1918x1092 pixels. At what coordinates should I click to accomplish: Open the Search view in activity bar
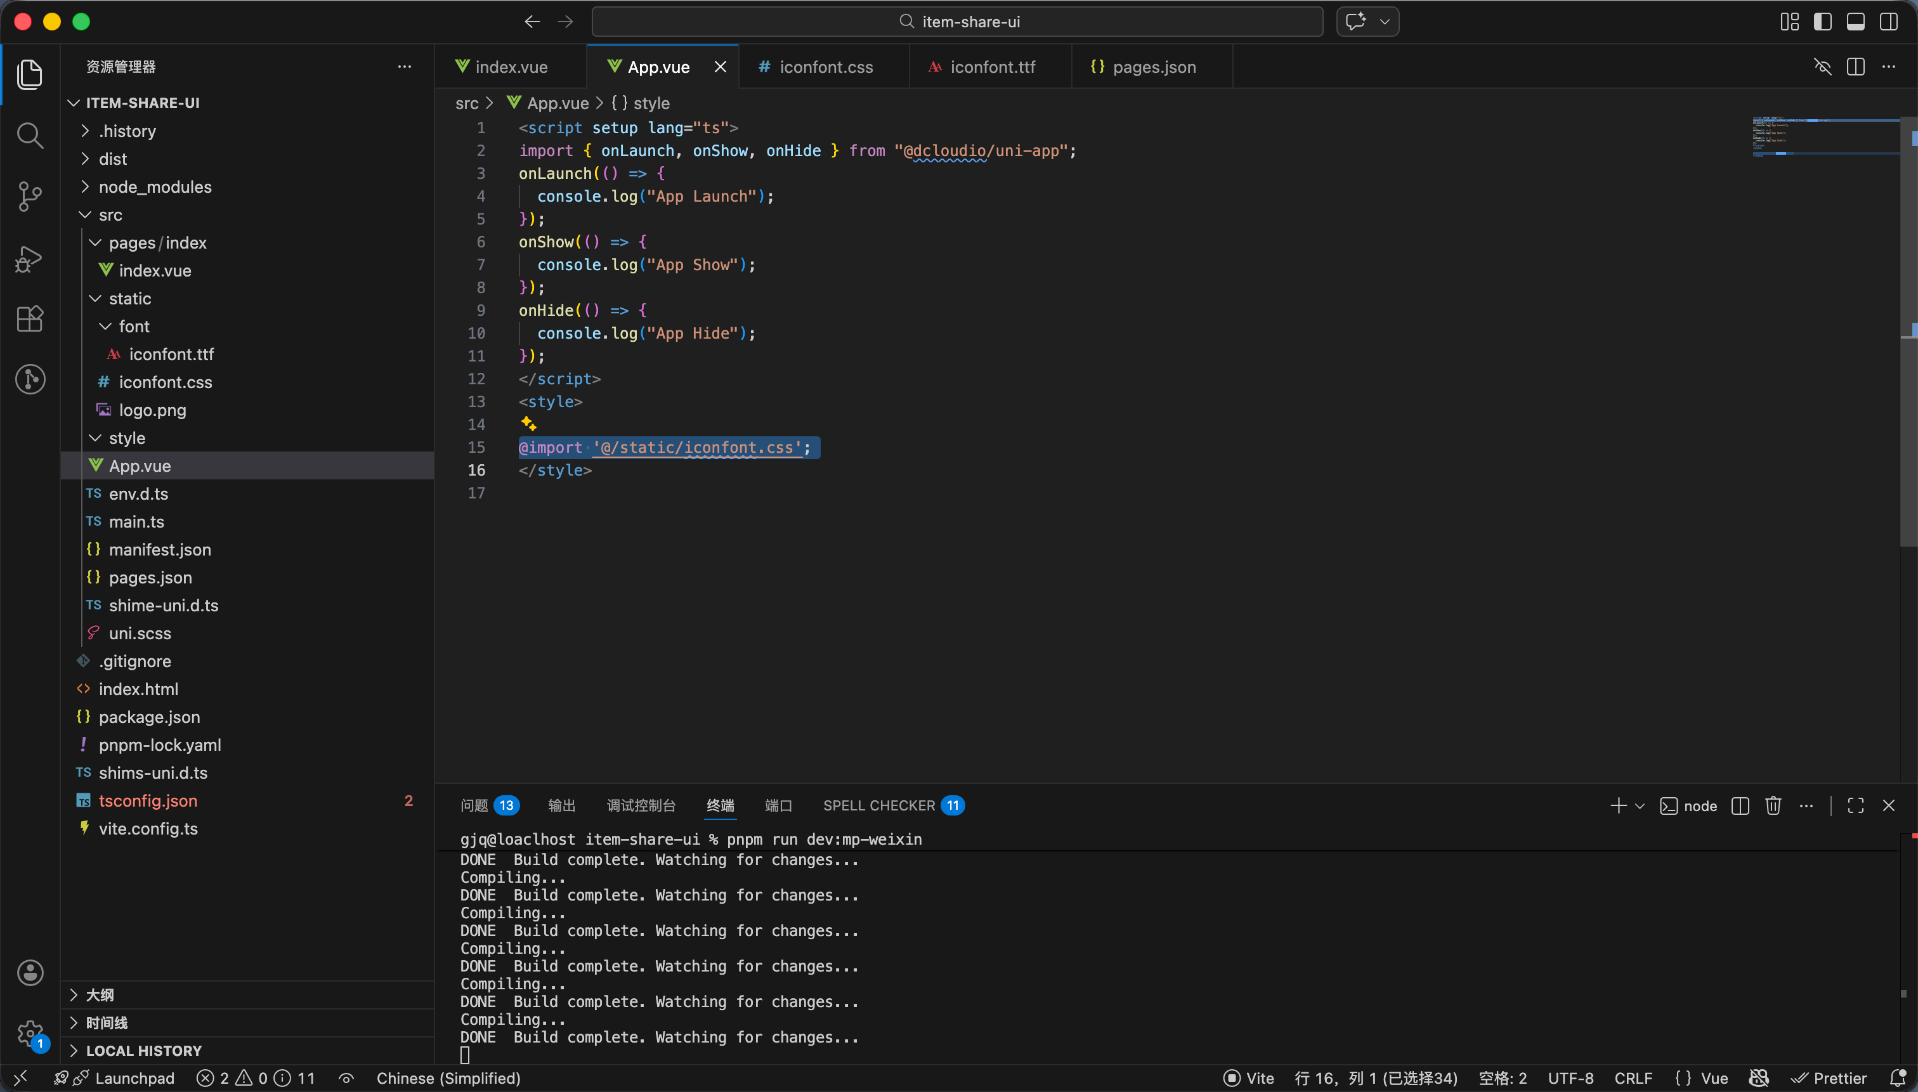point(29,136)
